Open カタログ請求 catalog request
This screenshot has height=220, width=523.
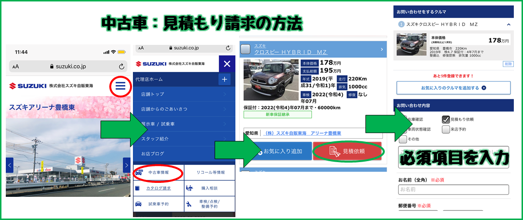coord(159,188)
